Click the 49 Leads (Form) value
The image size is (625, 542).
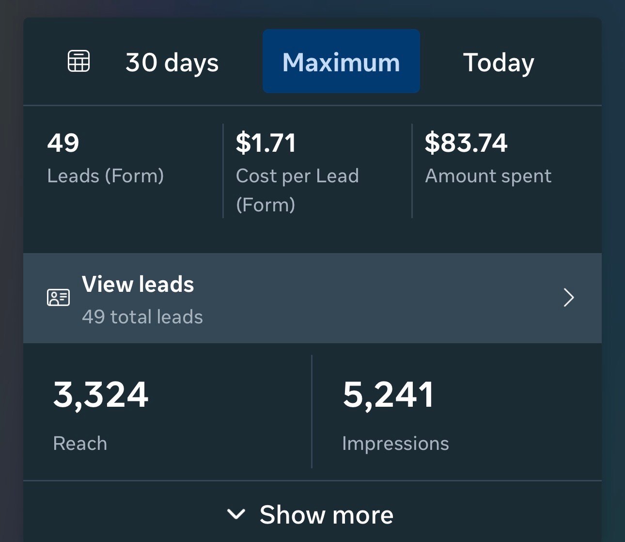tap(63, 143)
